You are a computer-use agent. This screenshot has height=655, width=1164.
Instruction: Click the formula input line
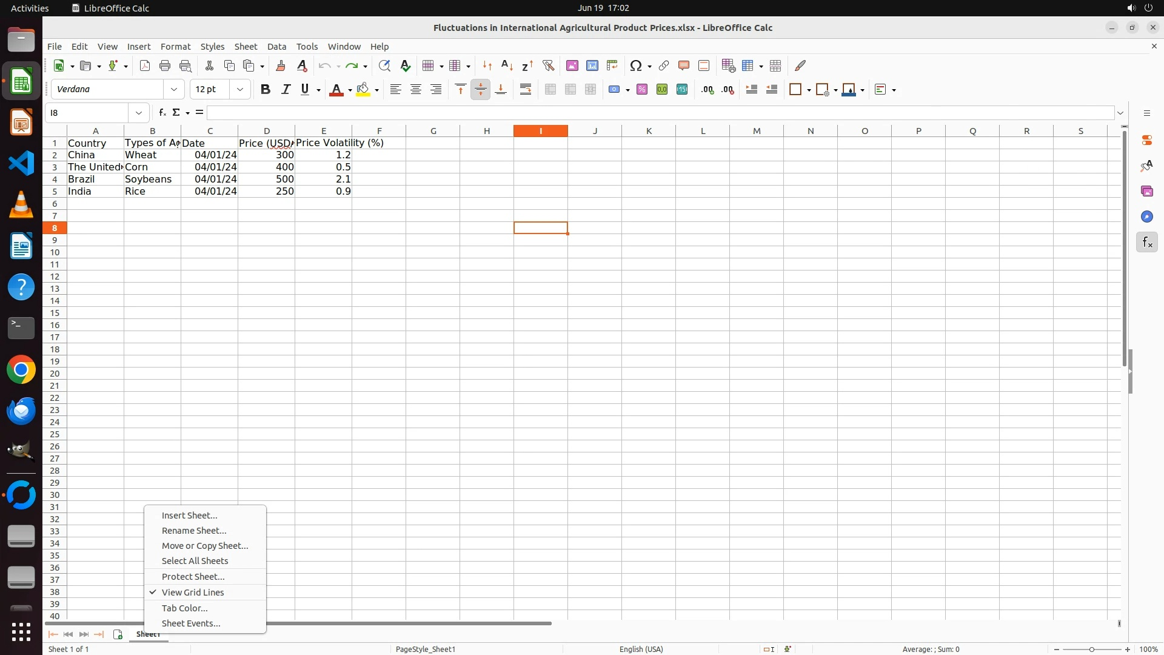(x=660, y=113)
